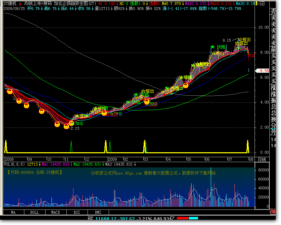Open the BOLL indicator tab

pyautogui.click(x=34, y=213)
